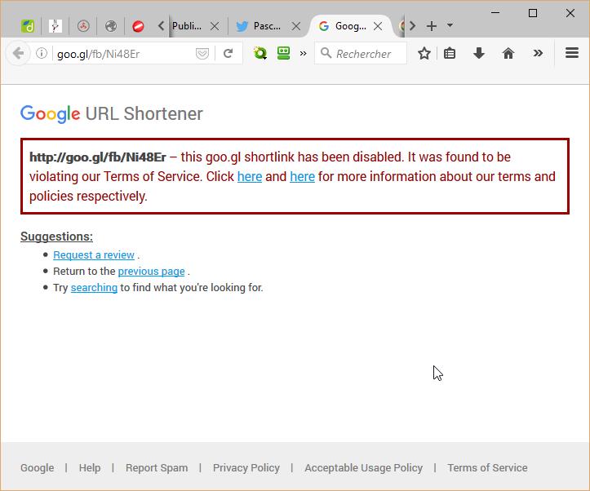
Task: Open footer Terms of Service link
Action: [x=487, y=467]
